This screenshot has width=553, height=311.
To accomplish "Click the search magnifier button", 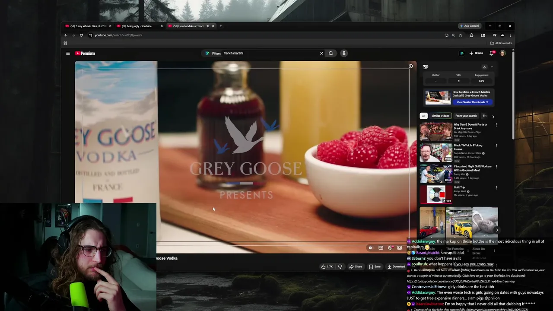I will coord(331,53).
